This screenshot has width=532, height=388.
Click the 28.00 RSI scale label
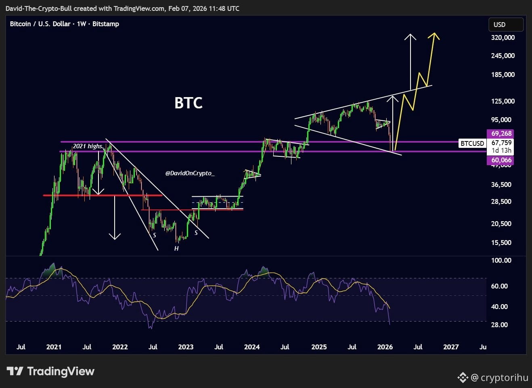coord(499,325)
